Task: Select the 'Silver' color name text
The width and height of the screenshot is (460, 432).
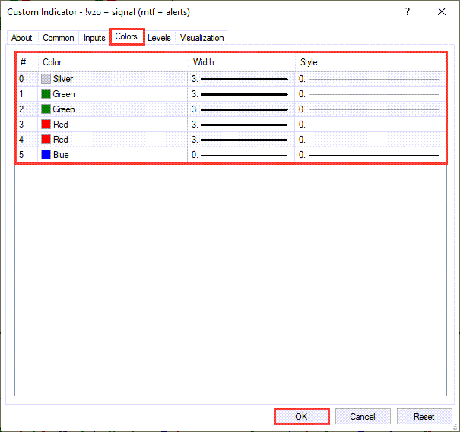Action: pos(63,79)
